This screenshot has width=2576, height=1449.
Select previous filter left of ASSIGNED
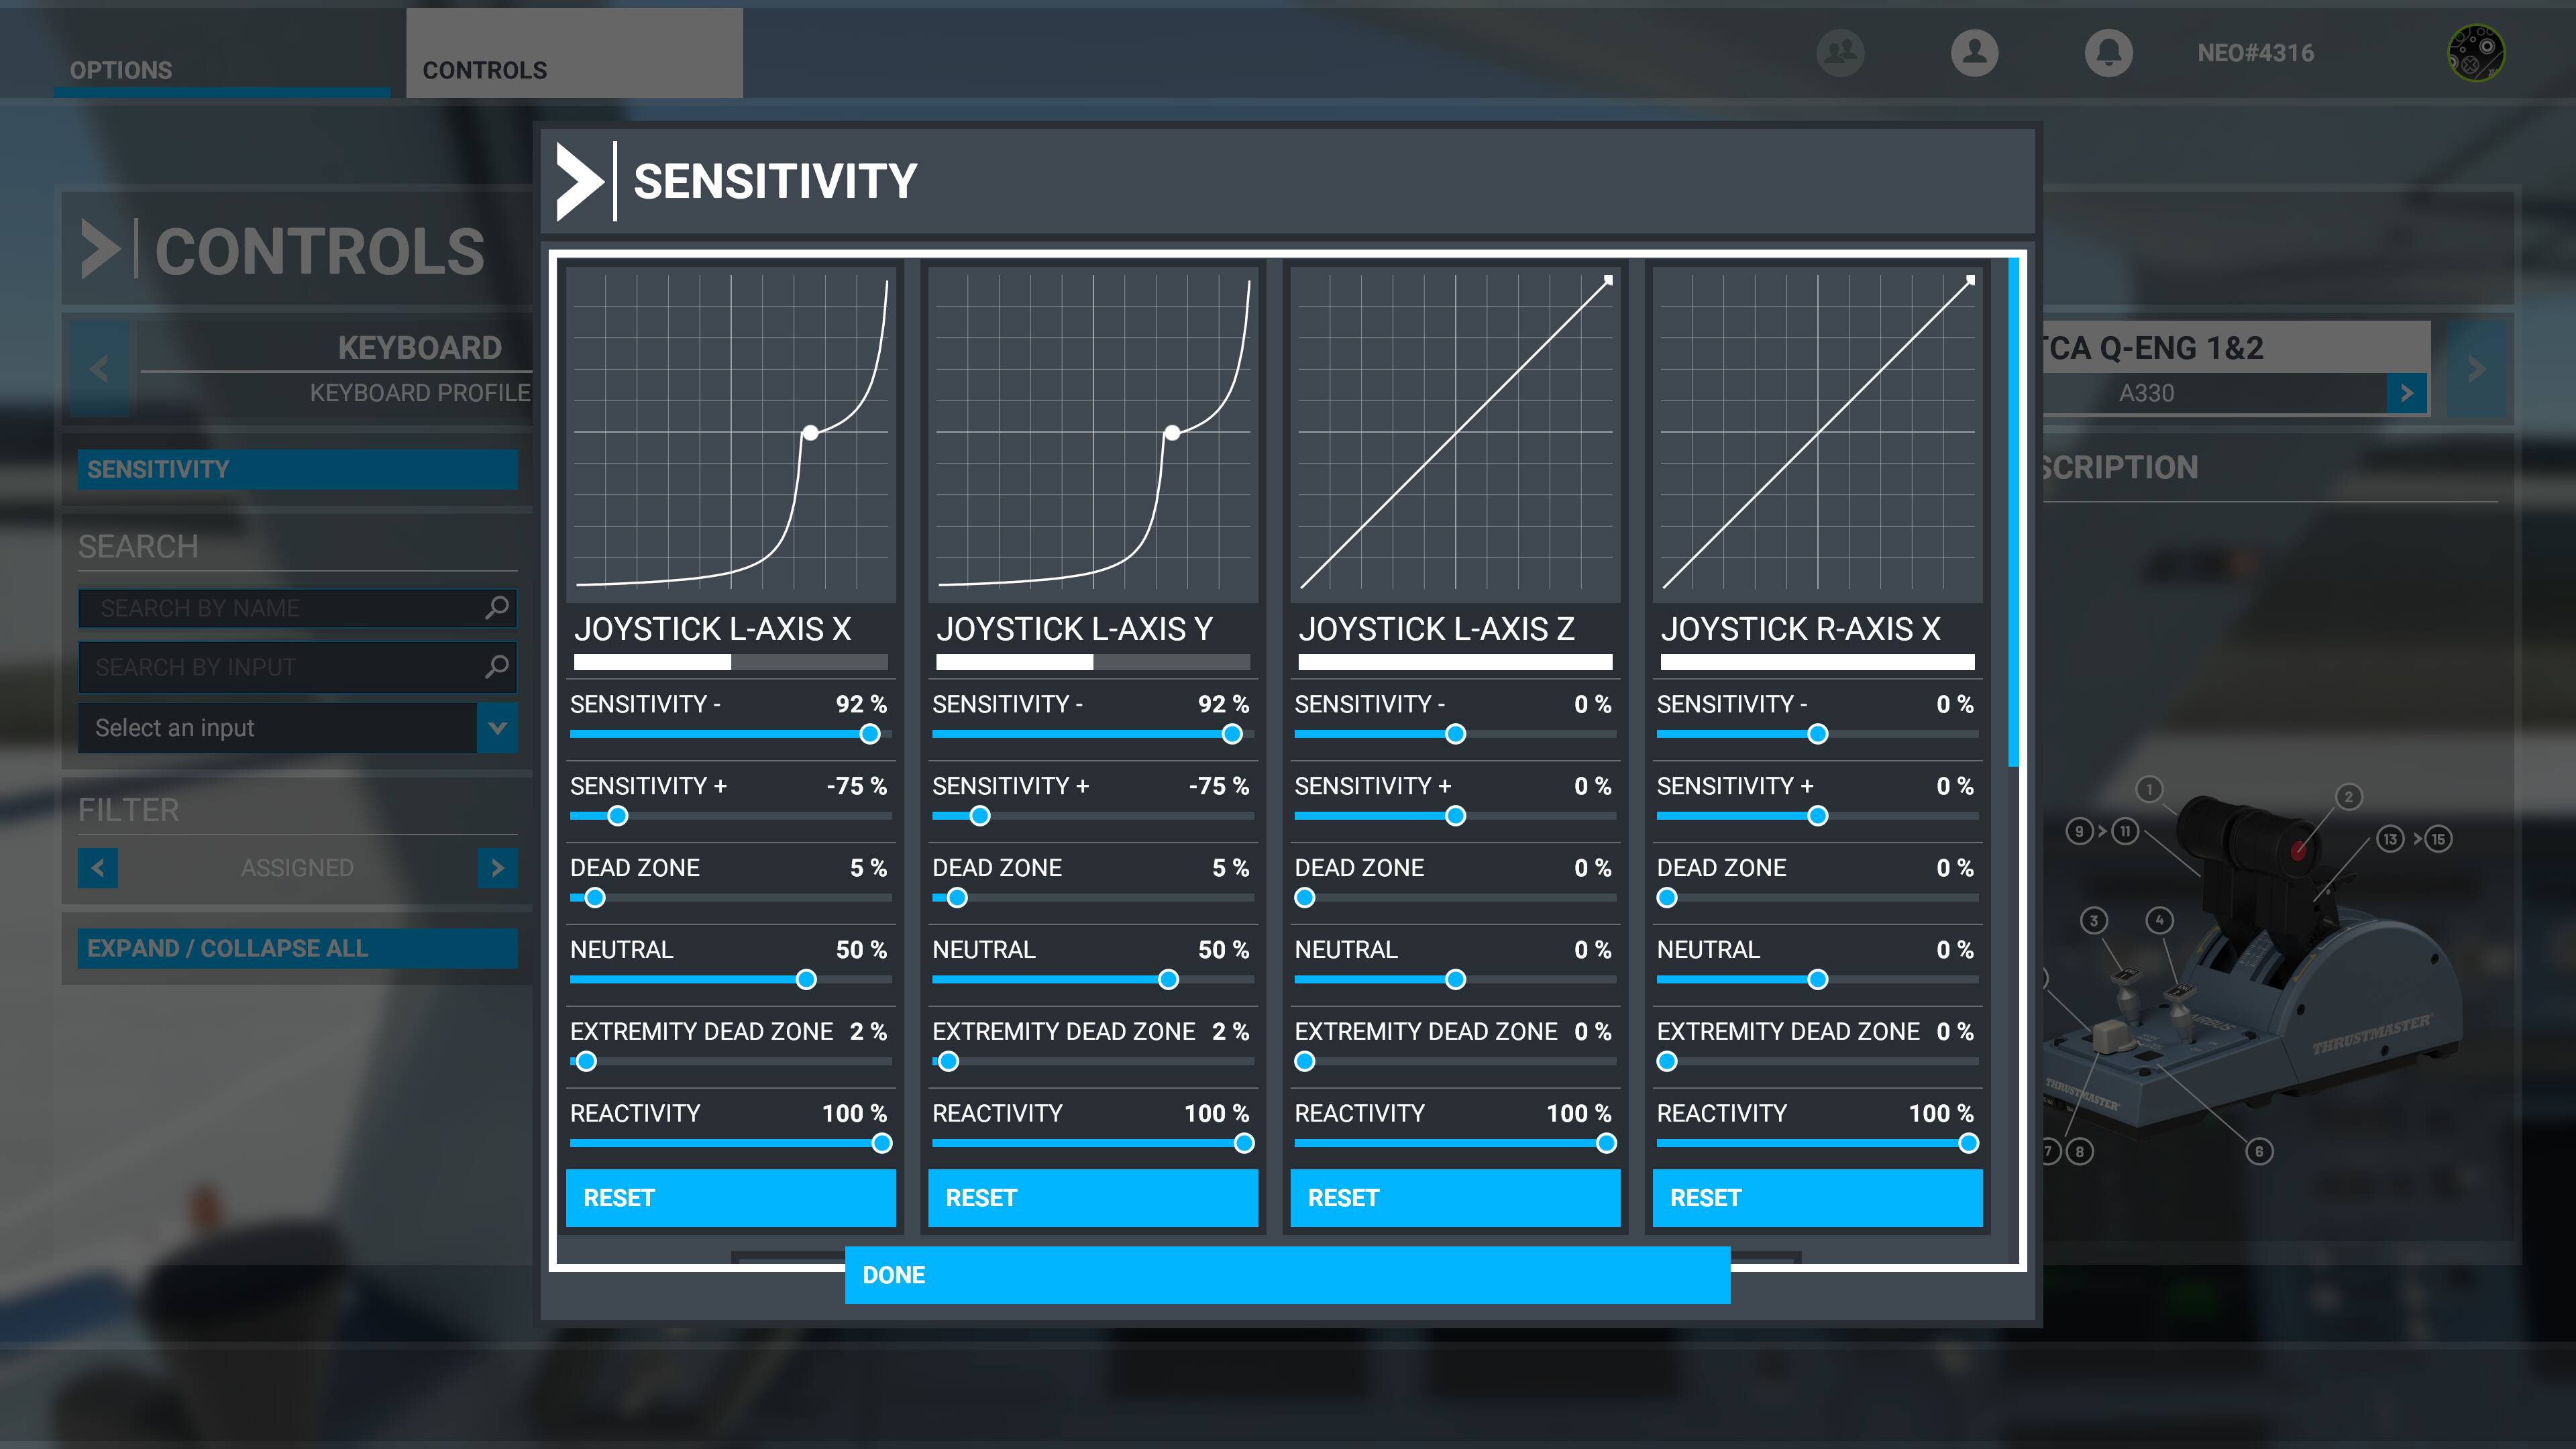98,867
